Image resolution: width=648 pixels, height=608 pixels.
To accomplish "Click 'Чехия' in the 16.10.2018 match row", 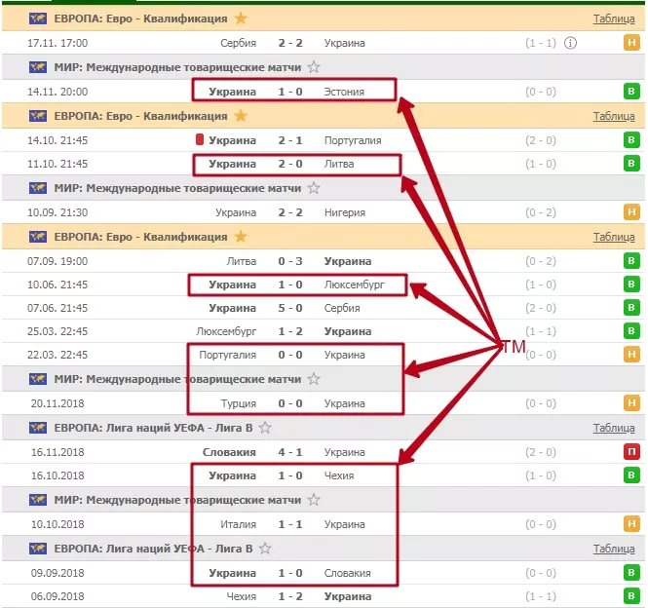I will 339,475.
